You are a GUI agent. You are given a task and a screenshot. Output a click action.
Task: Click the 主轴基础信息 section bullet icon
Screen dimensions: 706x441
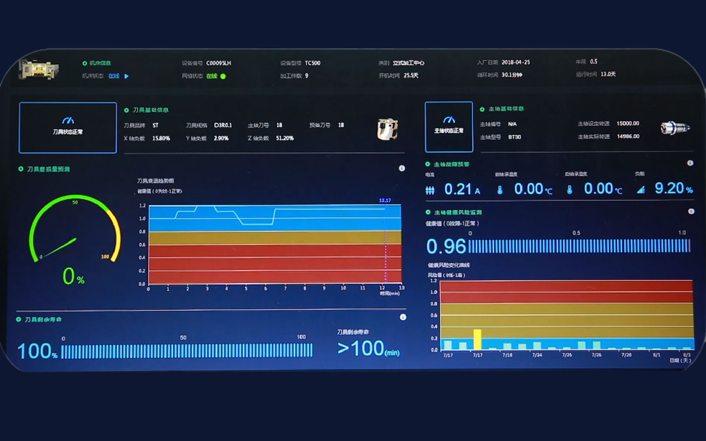[482, 109]
